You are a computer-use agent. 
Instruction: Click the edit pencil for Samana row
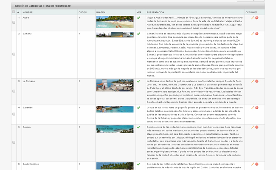click(x=253, y=34)
